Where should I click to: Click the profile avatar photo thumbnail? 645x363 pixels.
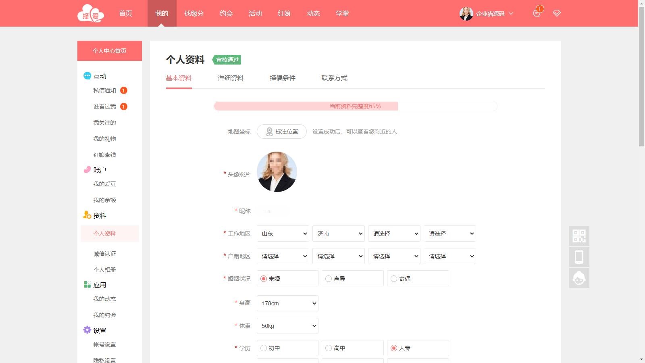pos(277,172)
